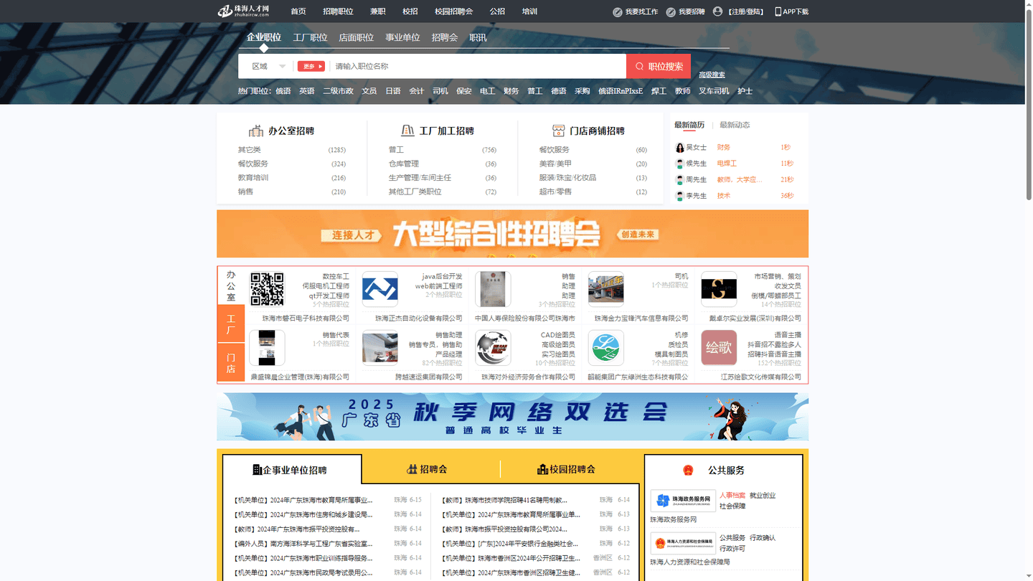Click the 我要找工作 pencil icon

(618, 11)
